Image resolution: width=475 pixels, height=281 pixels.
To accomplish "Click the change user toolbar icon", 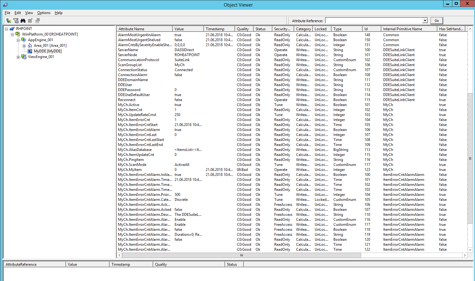I will [x=9, y=21].
